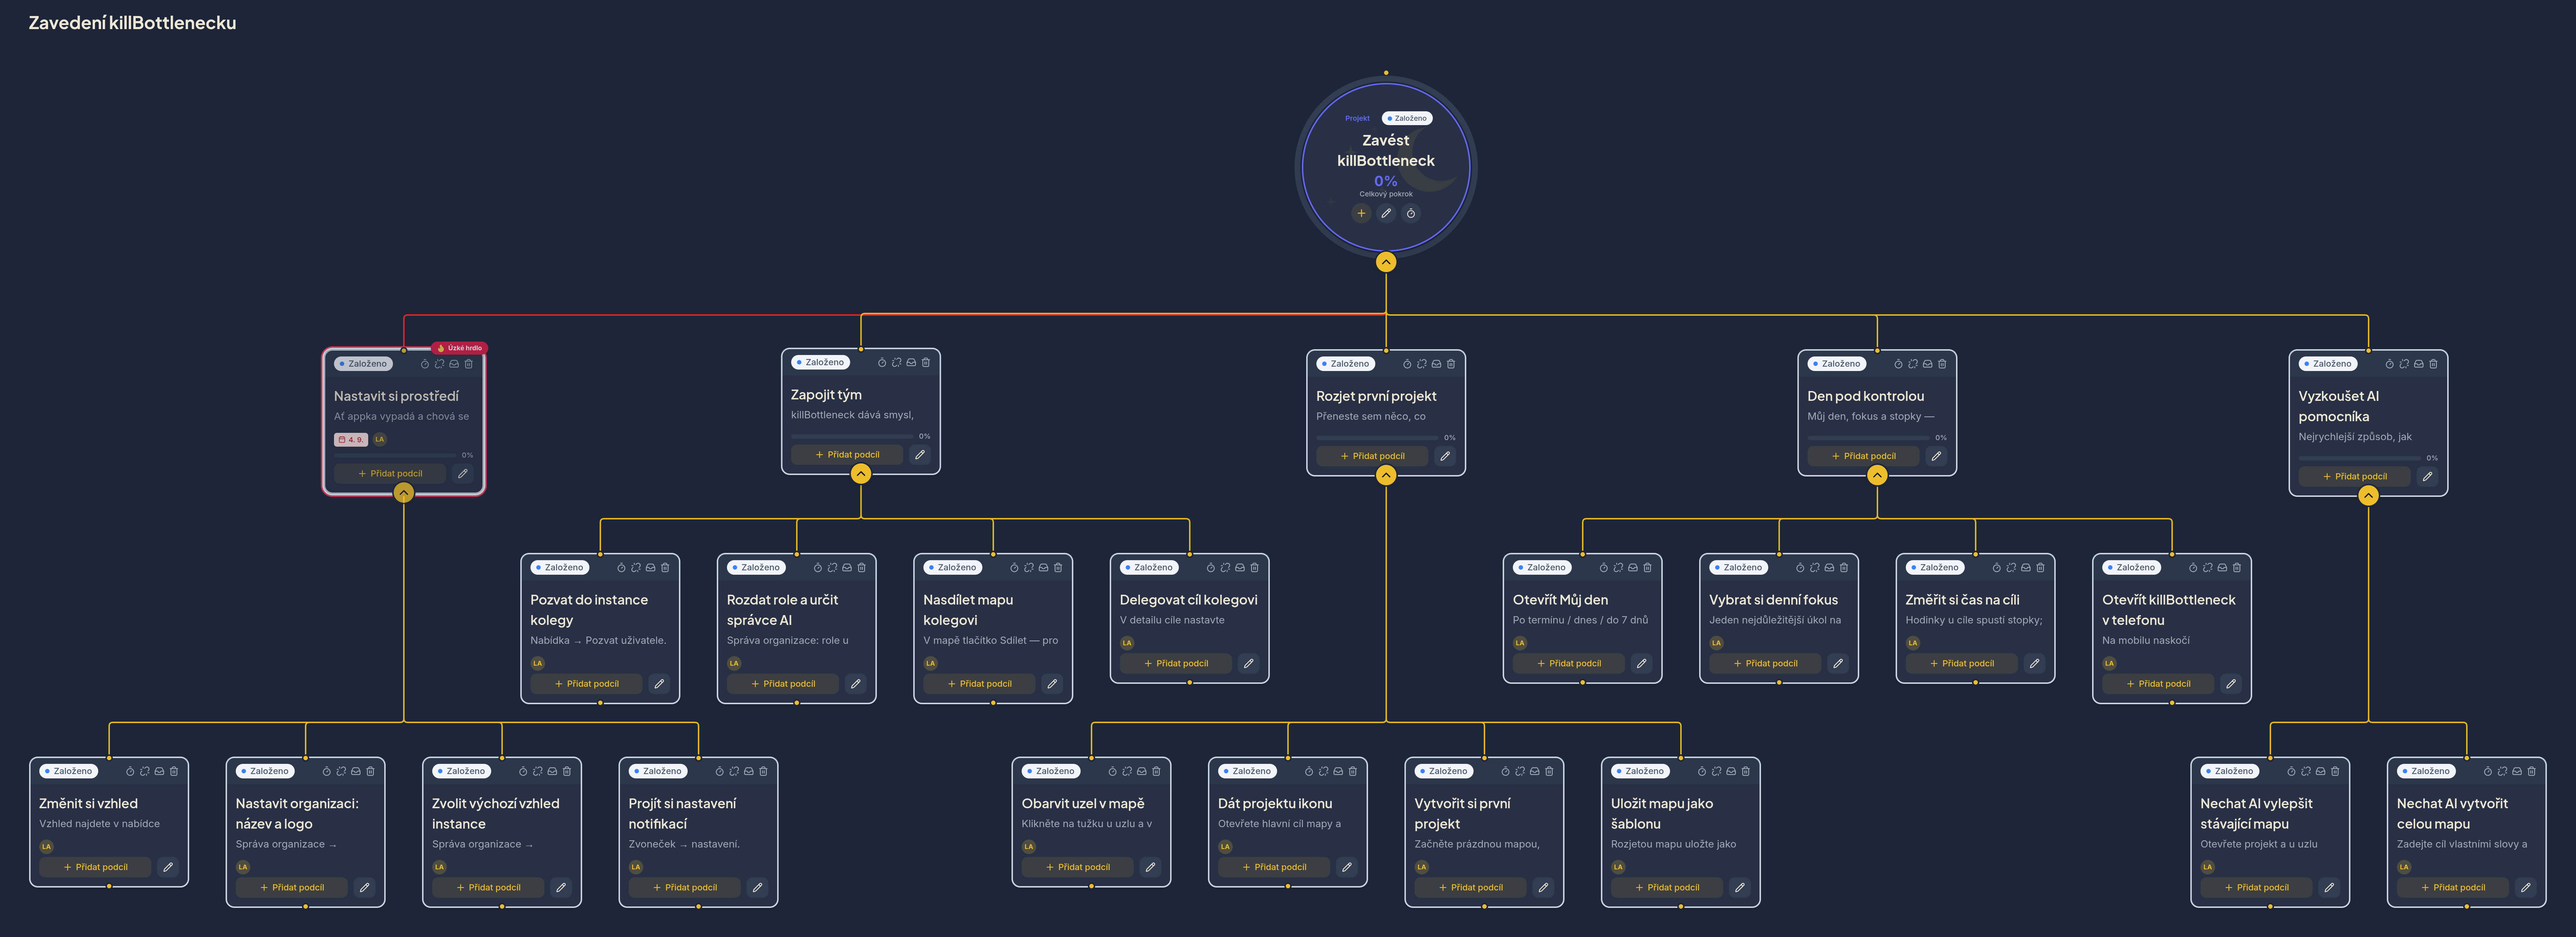Start stopwatch on root Zavést killBottleneck node
2576x937 pixels.
coord(1411,213)
